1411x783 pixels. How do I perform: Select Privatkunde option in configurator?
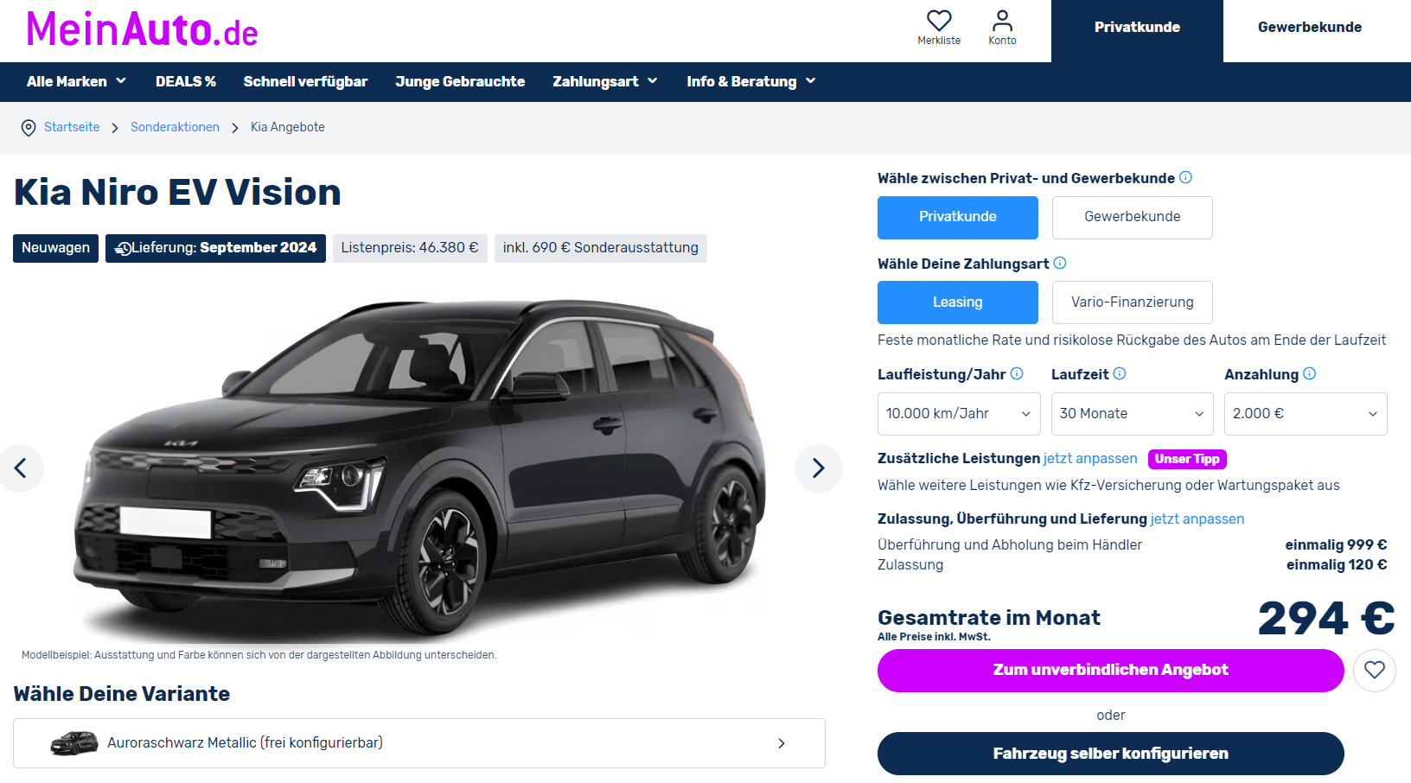pos(958,217)
